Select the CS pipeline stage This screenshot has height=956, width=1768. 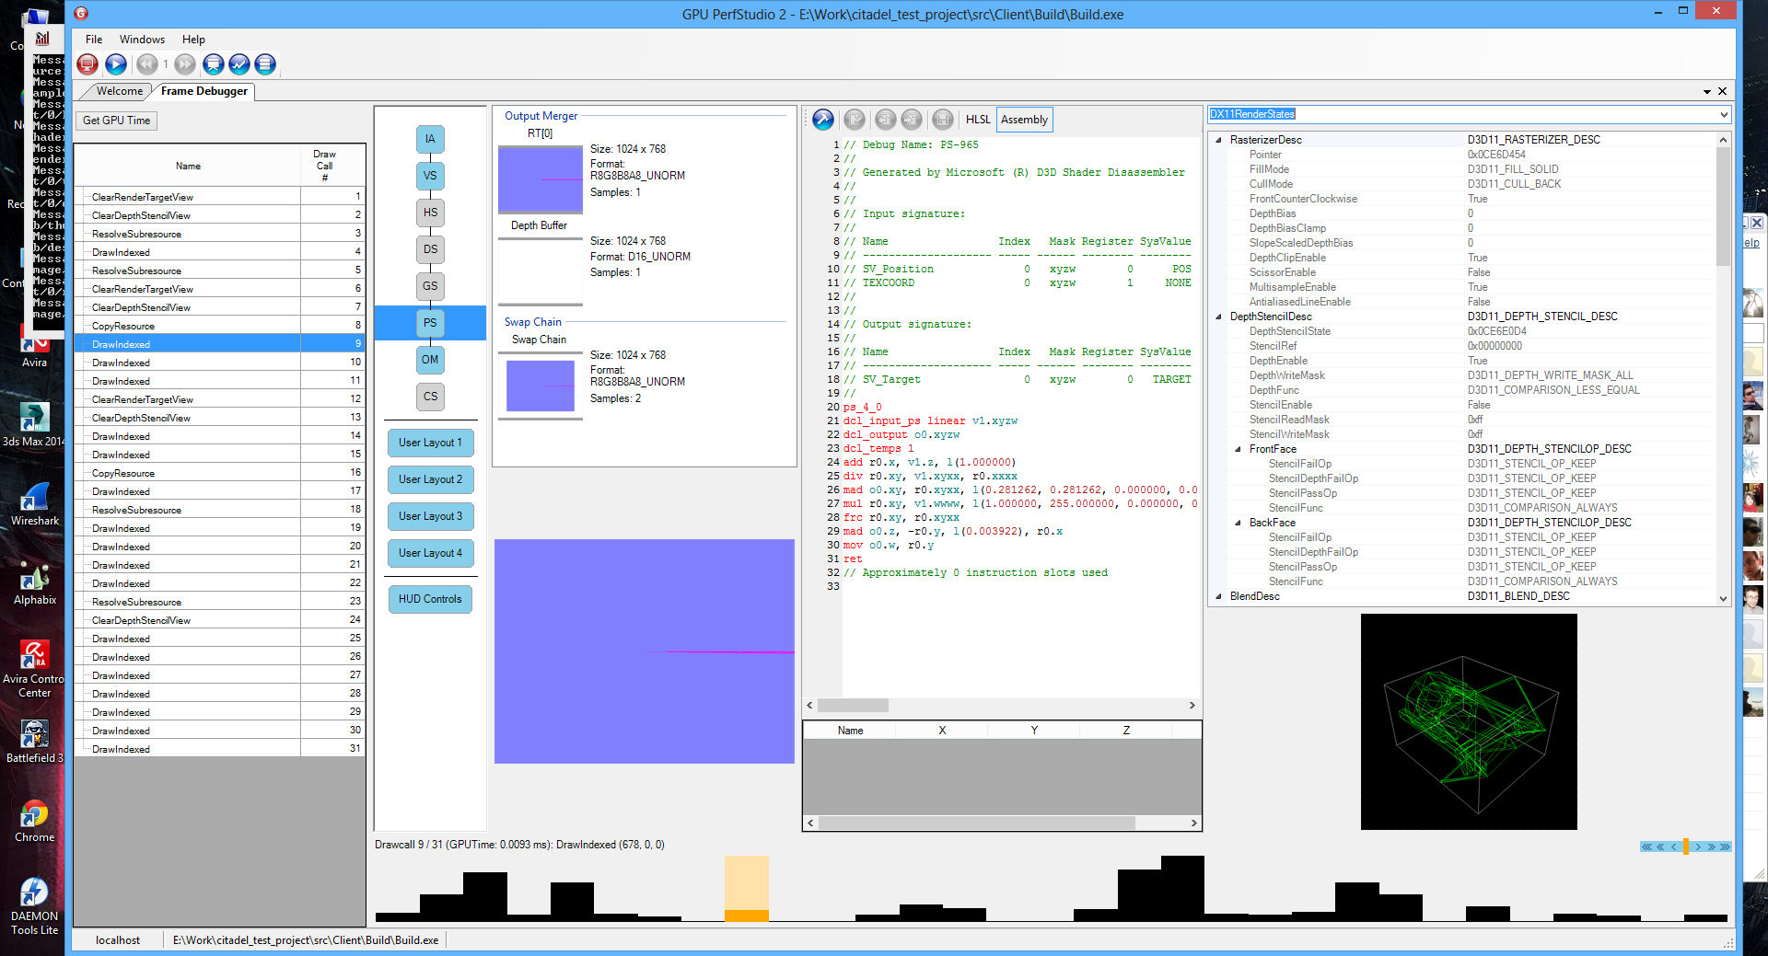click(430, 397)
